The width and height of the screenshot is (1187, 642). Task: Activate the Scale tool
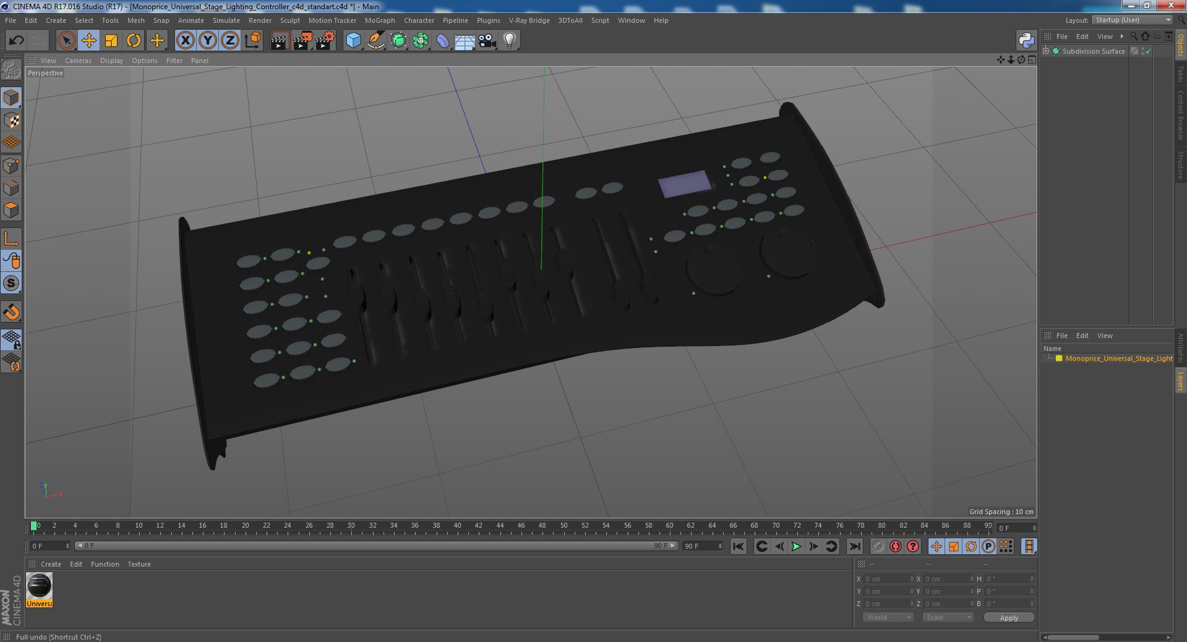(111, 41)
